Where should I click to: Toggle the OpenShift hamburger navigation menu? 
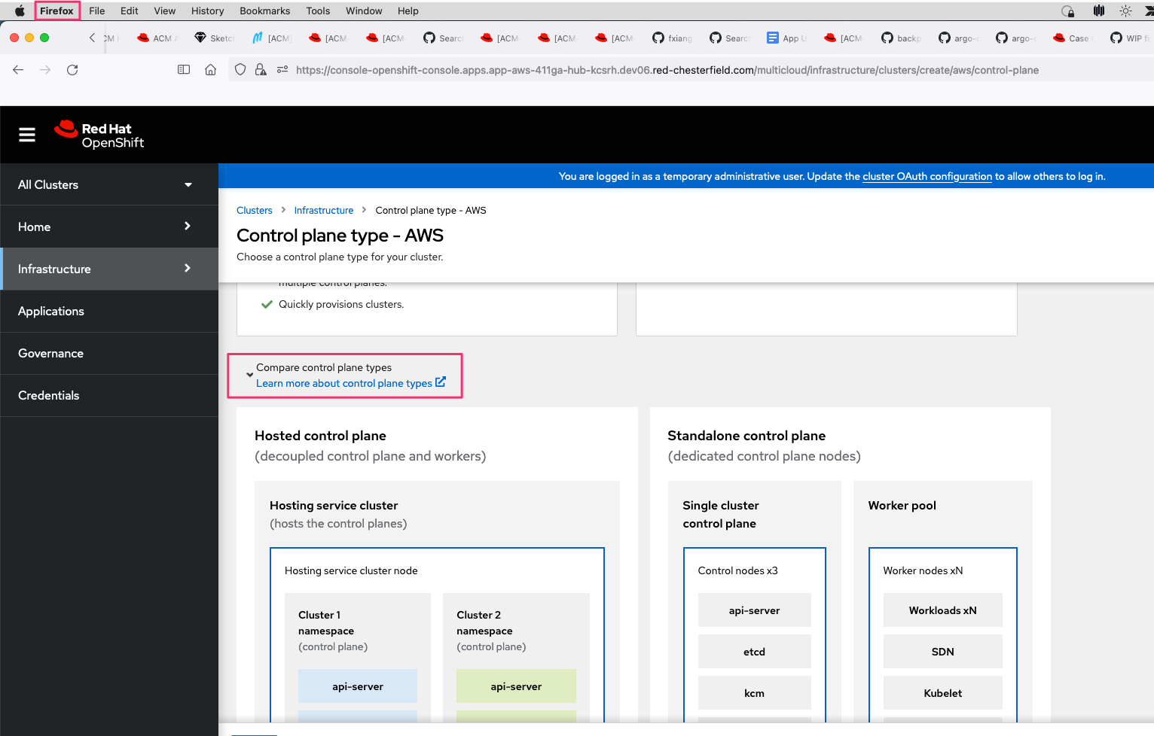coord(27,135)
